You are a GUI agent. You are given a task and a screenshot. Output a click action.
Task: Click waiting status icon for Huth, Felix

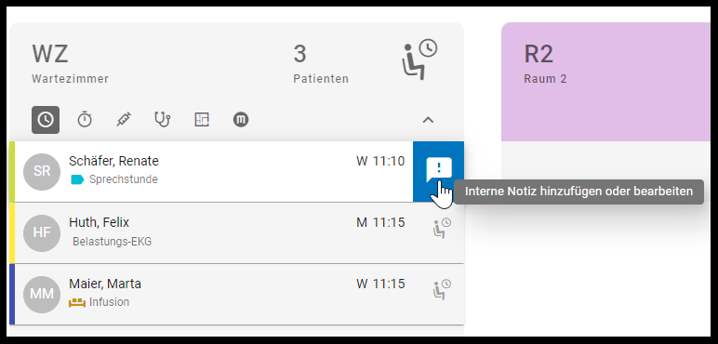pyautogui.click(x=442, y=228)
